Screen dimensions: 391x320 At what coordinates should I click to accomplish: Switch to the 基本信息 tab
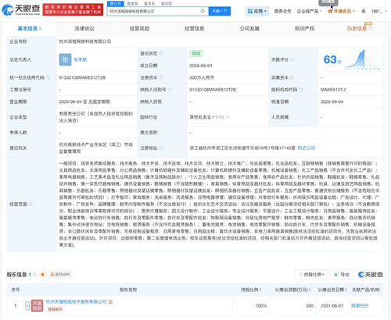coord(29,29)
